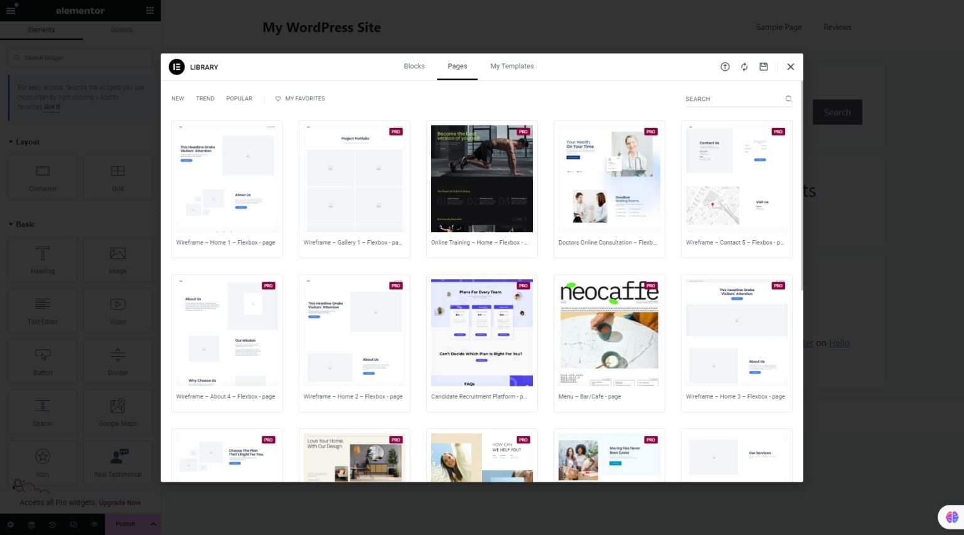Select the Heading widget icon
The width and height of the screenshot is (964, 535).
point(42,253)
